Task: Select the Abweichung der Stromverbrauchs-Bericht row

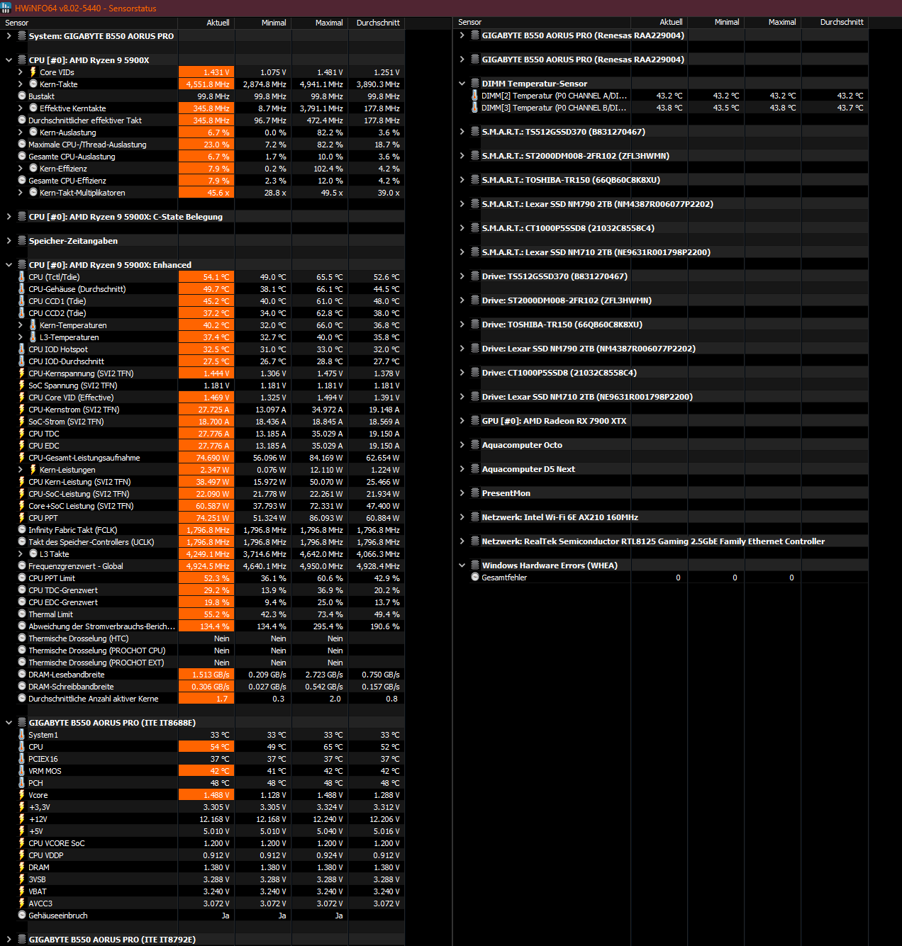Action: 203,626
